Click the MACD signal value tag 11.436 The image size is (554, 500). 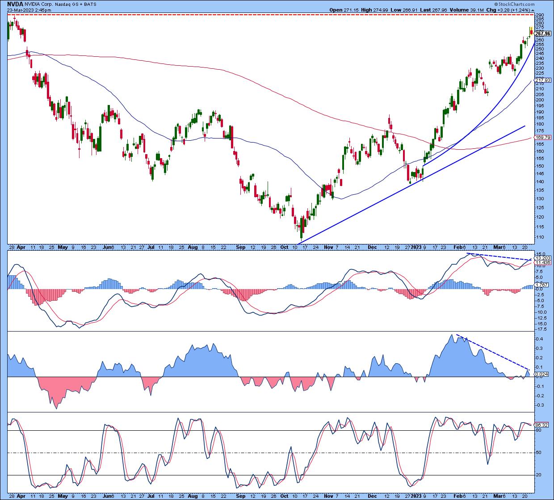(x=542, y=263)
